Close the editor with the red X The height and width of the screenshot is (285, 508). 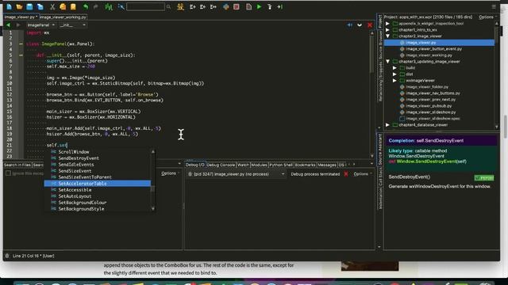pyautogui.click(x=370, y=25)
